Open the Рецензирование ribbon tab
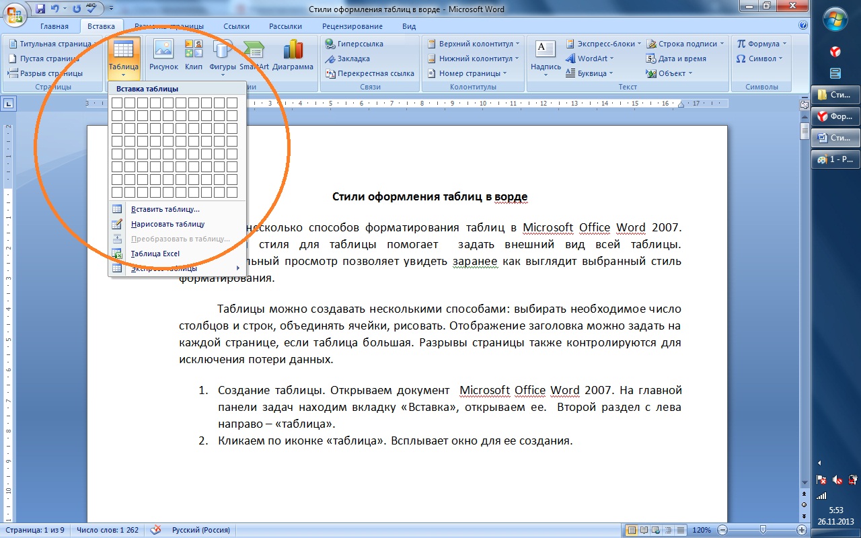 coord(352,26)
